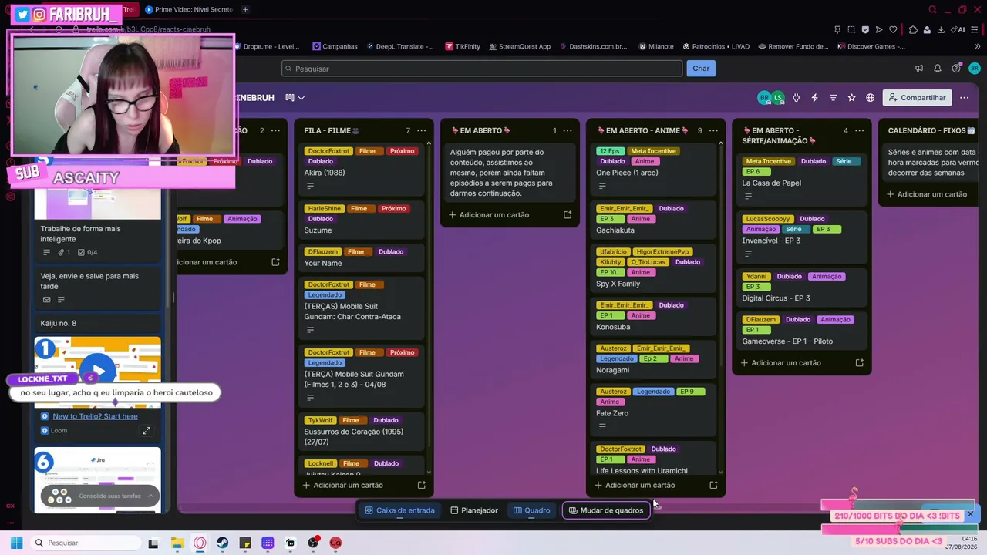Open browser easy setup sliders icon
Image resolution: width=987 pixels, height=555 pixels.
[975, 30]
